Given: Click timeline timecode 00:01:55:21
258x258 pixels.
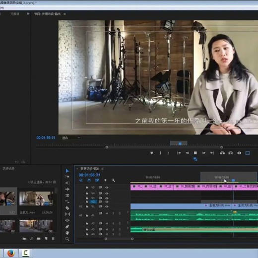Looking at the screenshot, I should [89, 175].
